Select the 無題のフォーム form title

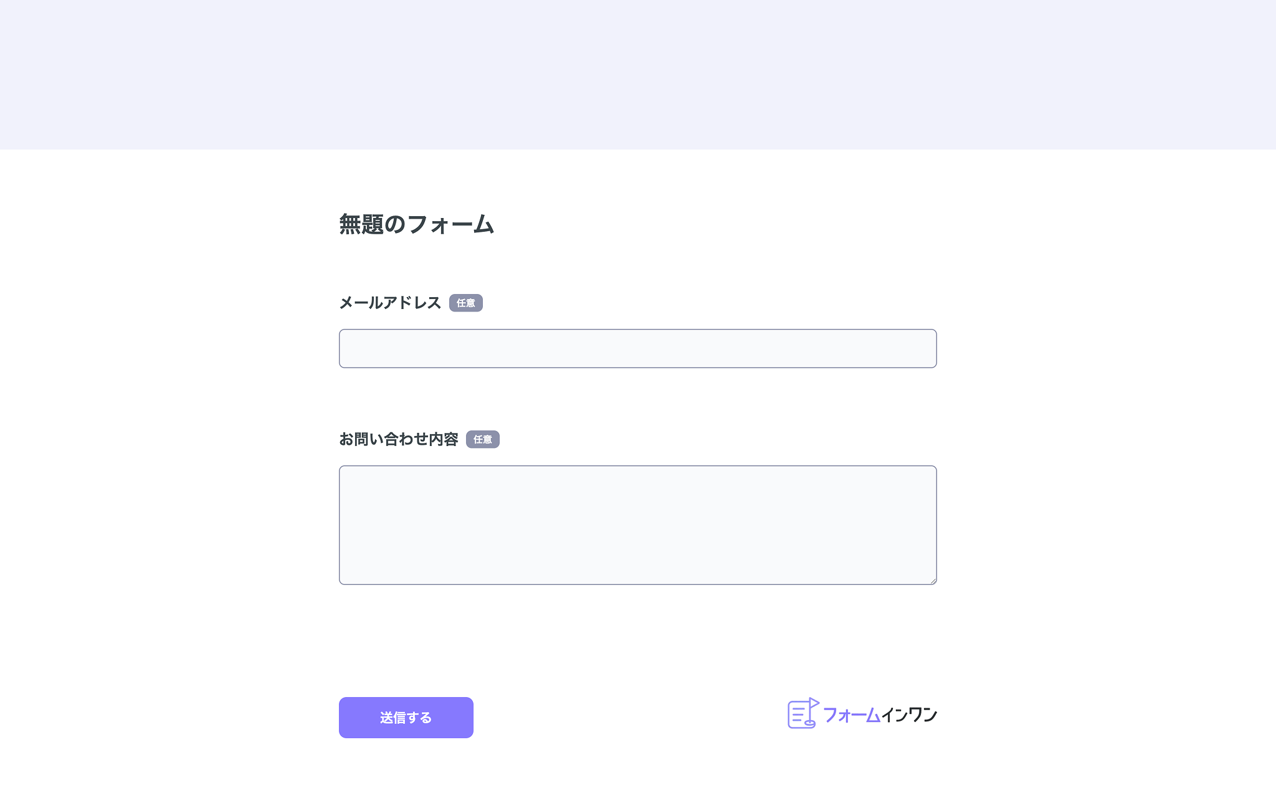click(416, 226)
